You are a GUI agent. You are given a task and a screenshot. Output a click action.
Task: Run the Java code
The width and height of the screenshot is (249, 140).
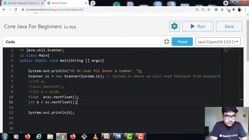pyautogui.click(x=198, y=26)
